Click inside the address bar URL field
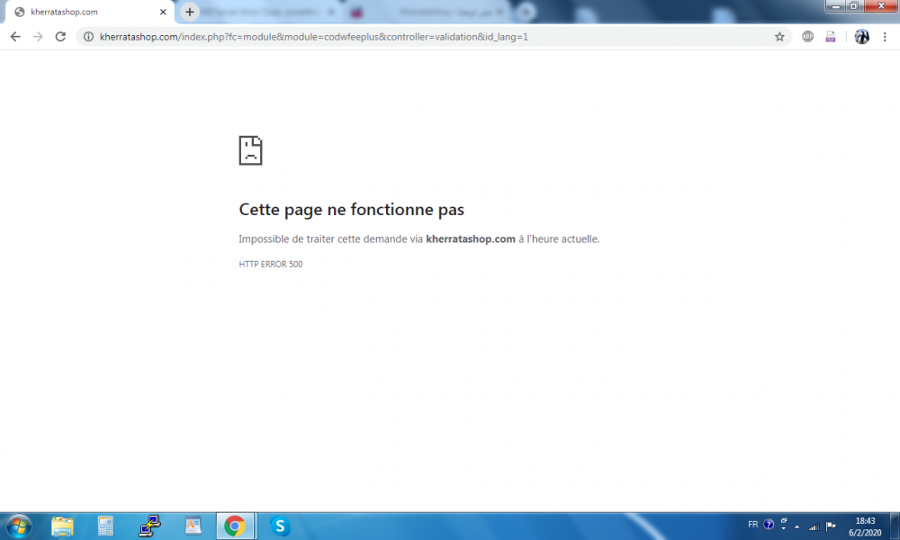The height and width of the screenshot is (540, 900). pyautogui.click(x=360, y=37)
